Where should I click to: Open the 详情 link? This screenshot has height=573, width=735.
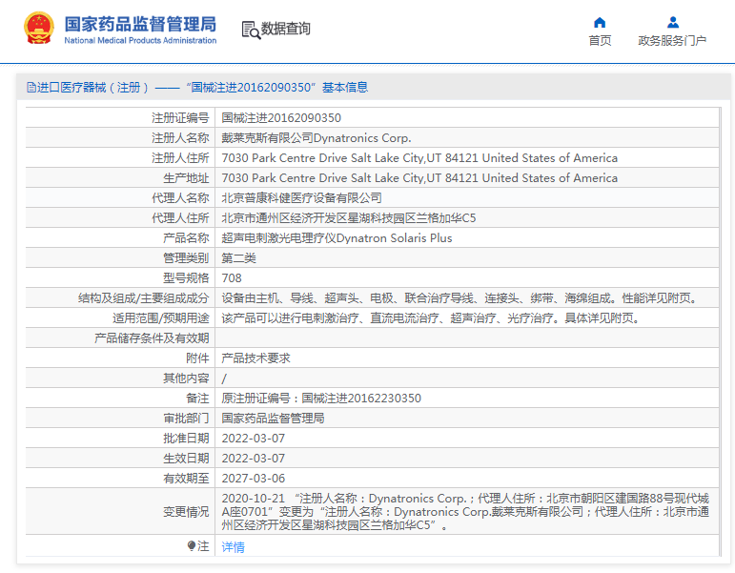point(233,546)
